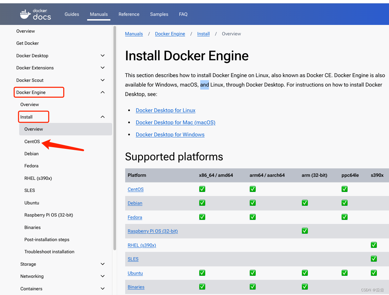
Task: Click the Docker docs whale logo
Action: (x=35, y=14)
